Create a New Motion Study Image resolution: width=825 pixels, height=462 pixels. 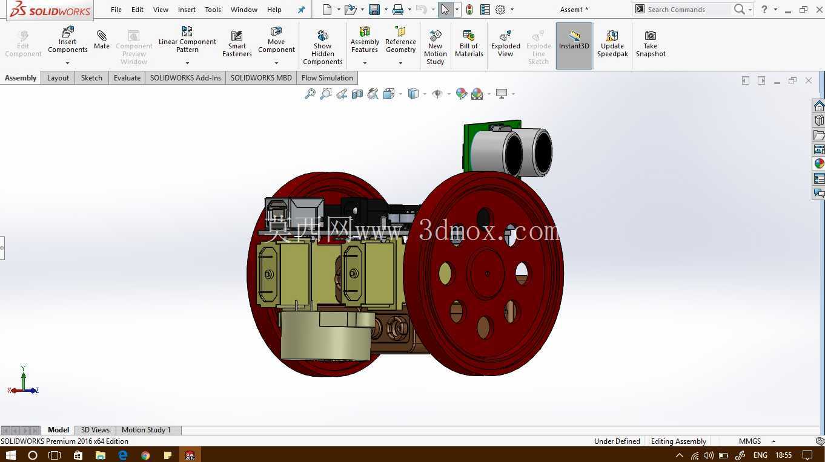(436, 47)
